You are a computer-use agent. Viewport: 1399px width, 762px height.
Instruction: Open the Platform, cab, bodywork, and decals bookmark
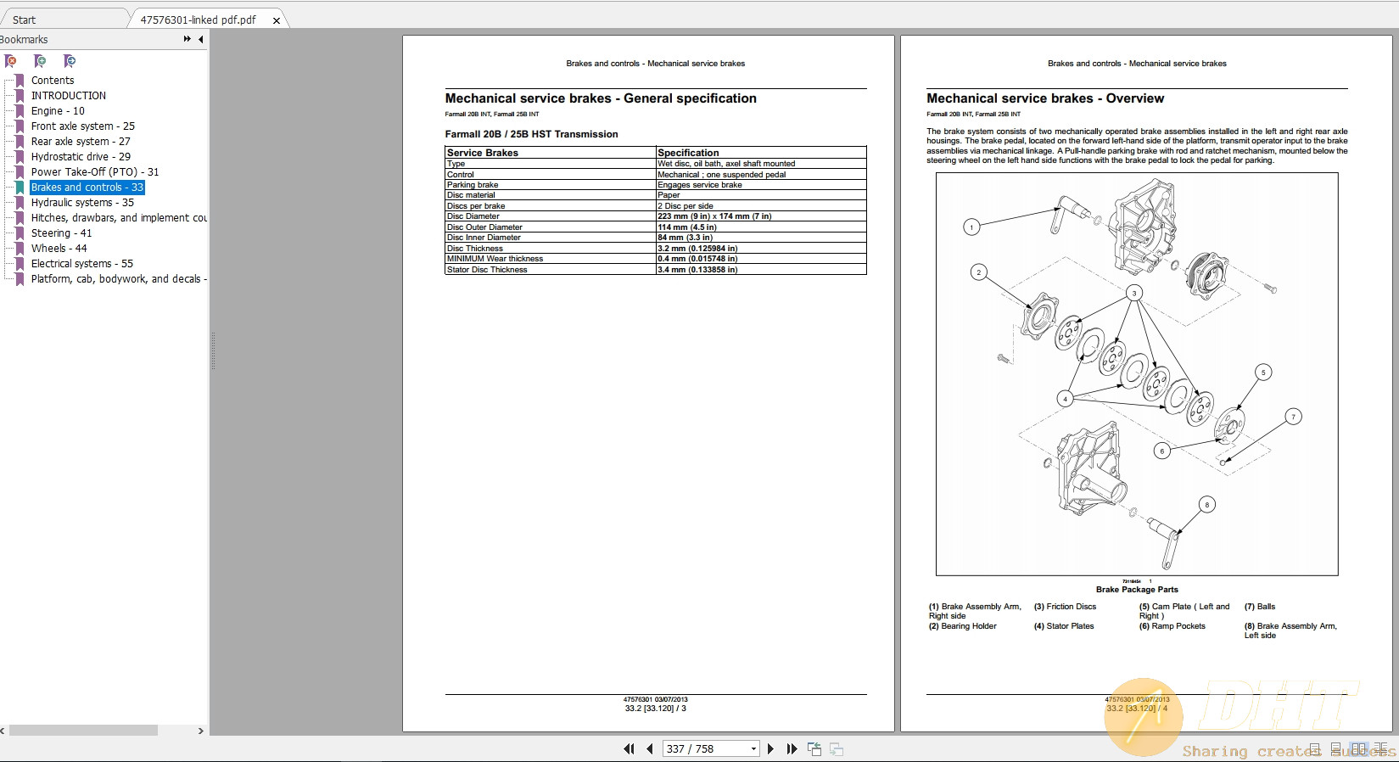[119, 279]
